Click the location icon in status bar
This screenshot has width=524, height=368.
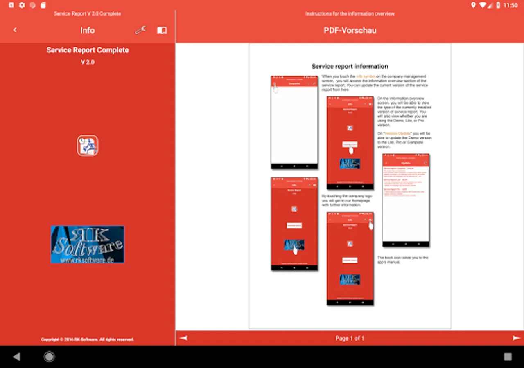click(474, 5)
